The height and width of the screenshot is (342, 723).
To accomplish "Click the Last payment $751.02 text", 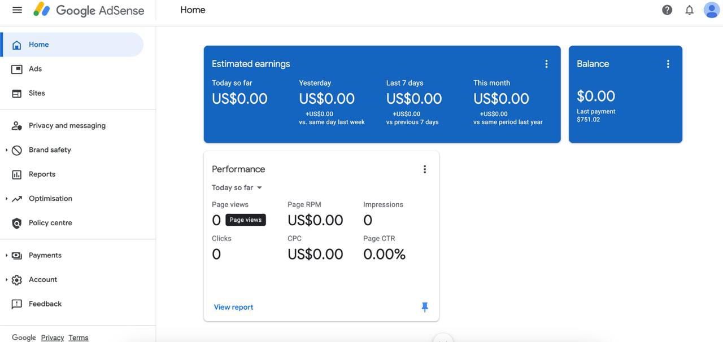I will point(596,116).
